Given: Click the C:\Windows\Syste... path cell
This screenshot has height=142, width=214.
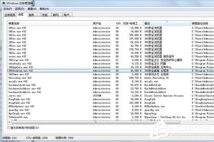Looking at the screenshot, I should (203, 96).
